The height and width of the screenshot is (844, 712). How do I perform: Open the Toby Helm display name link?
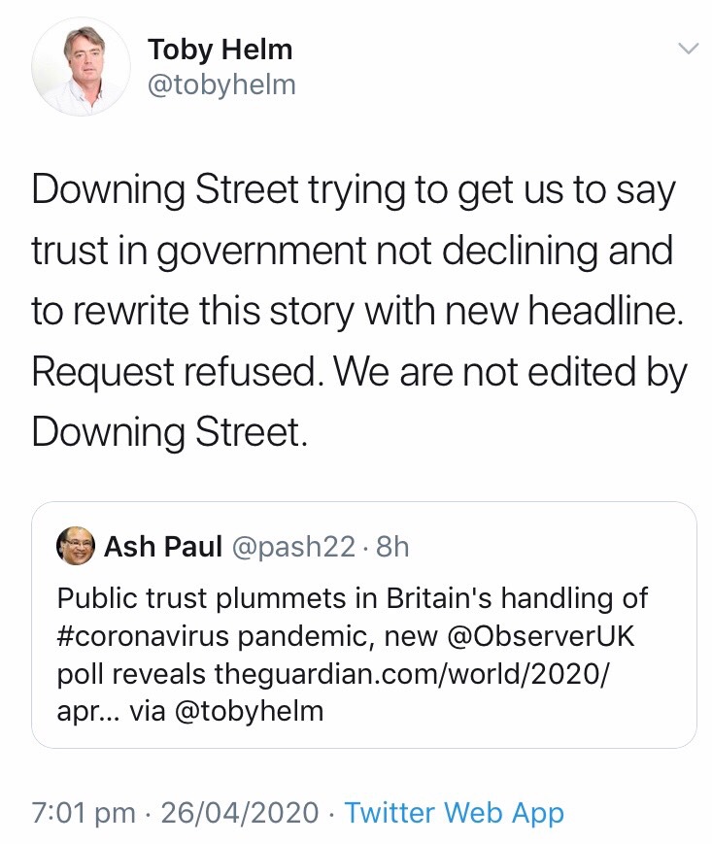coord(219,48)
